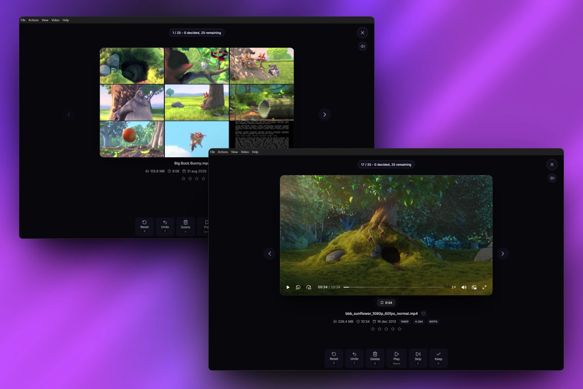Skip forward 10 seconds in video player
The image size is (583, 389).
coord(309,287)
